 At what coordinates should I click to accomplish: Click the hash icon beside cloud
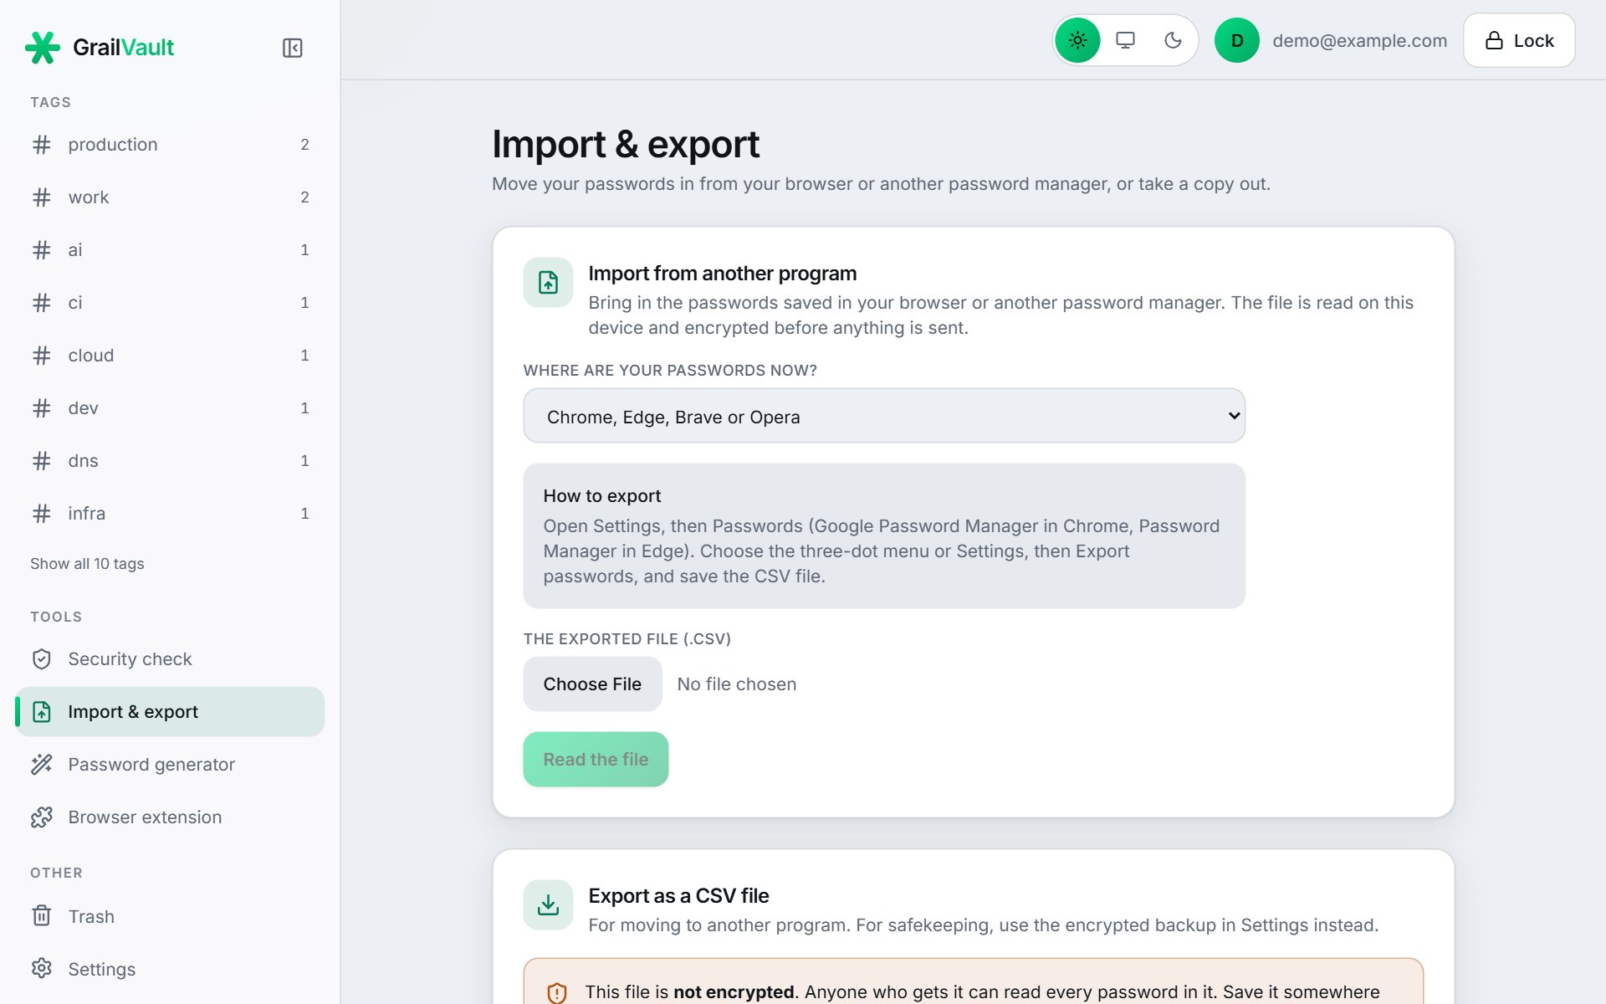click(x=42, y=356)
